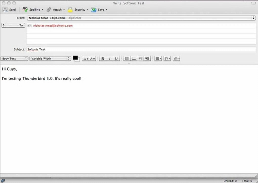Open the smiley emoticon menu
The height and width of the screenshot is (183, 258).
[176, 59]
